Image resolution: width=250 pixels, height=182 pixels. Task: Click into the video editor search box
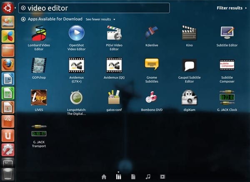[94, 8]
